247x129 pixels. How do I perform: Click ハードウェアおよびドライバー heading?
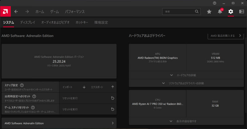click(147, 36)
